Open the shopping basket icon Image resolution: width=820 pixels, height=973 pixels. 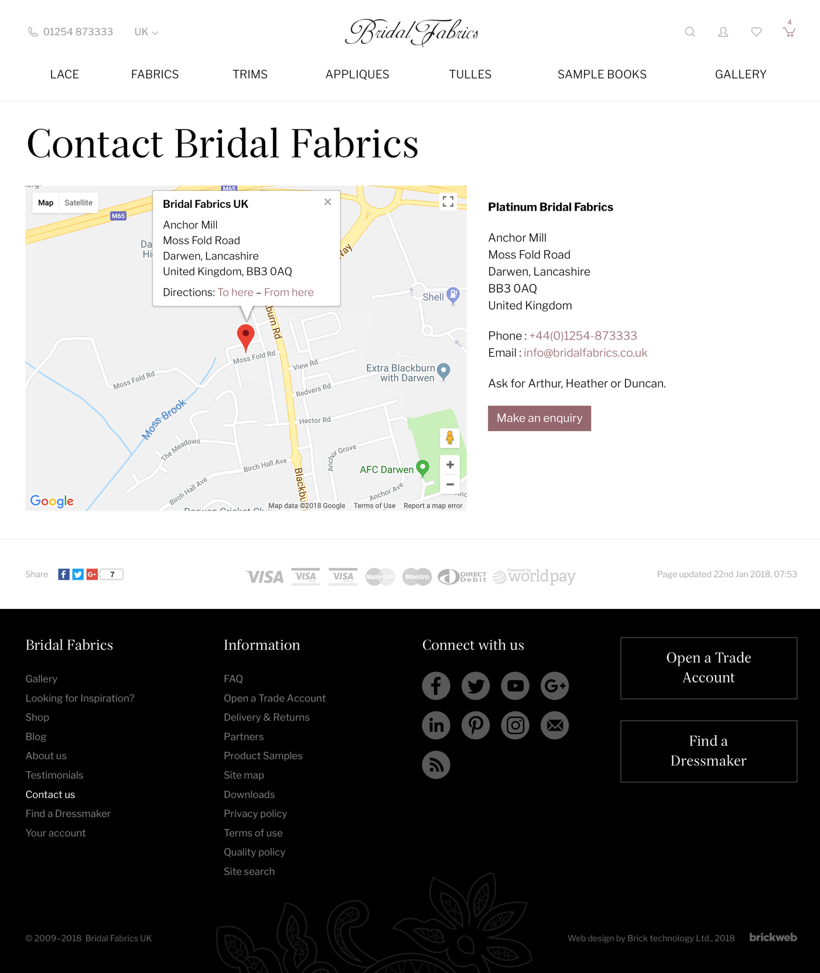[789, 30]
